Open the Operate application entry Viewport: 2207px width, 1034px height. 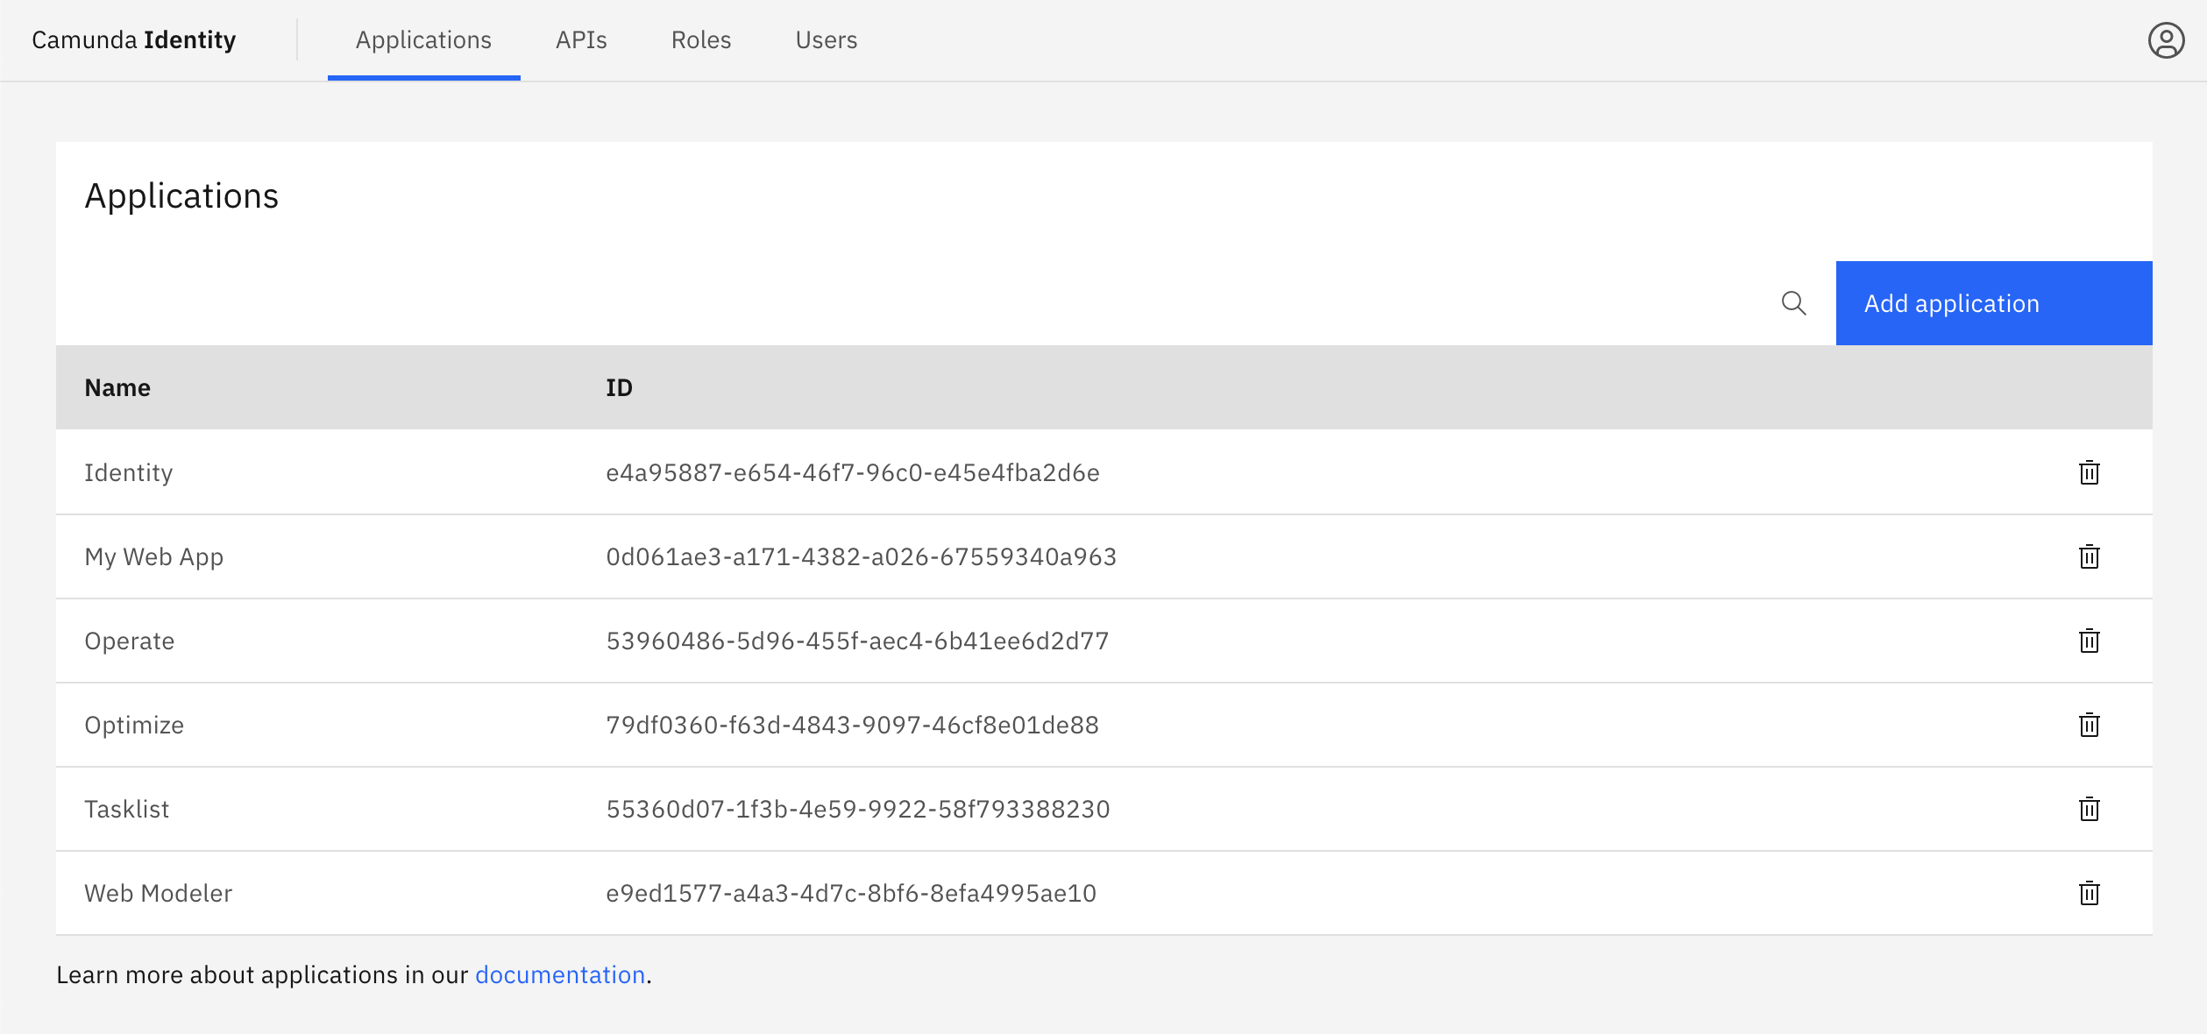pos(130,641)
